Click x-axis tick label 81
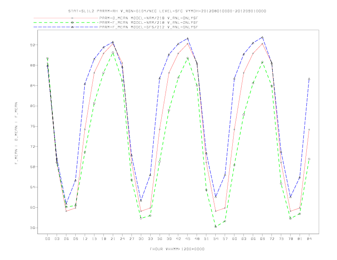This screenshot has height=260, width=337. [300, 239]
